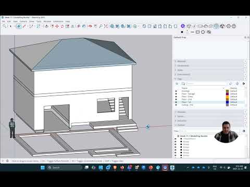
Task: Switch to Top standard view
Action: (x=149, y=26)
